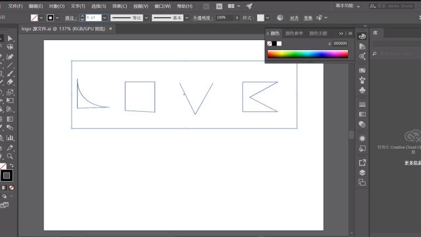Open the Layers panel icon in dock
The height and width of the screenshot is (237, 421).
pos(362,172)
